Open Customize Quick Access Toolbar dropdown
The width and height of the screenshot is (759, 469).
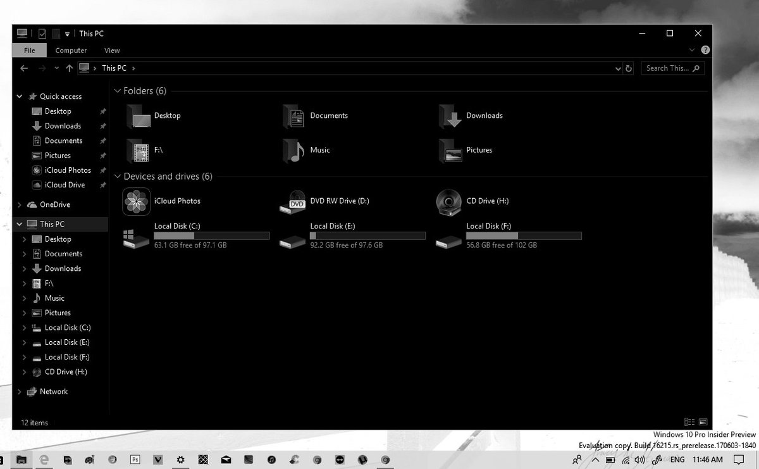(67, 34)
